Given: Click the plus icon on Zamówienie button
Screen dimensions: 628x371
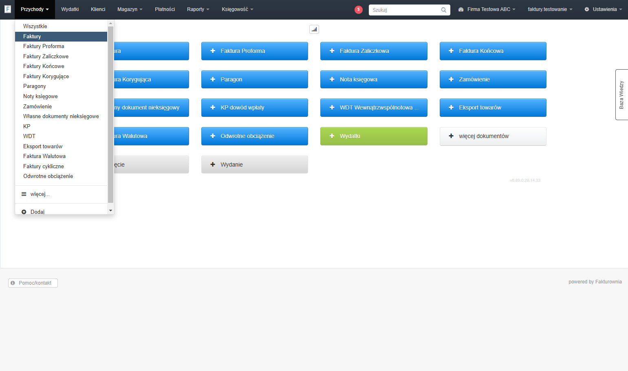Looking at the screenshot, I should point(451,79).
